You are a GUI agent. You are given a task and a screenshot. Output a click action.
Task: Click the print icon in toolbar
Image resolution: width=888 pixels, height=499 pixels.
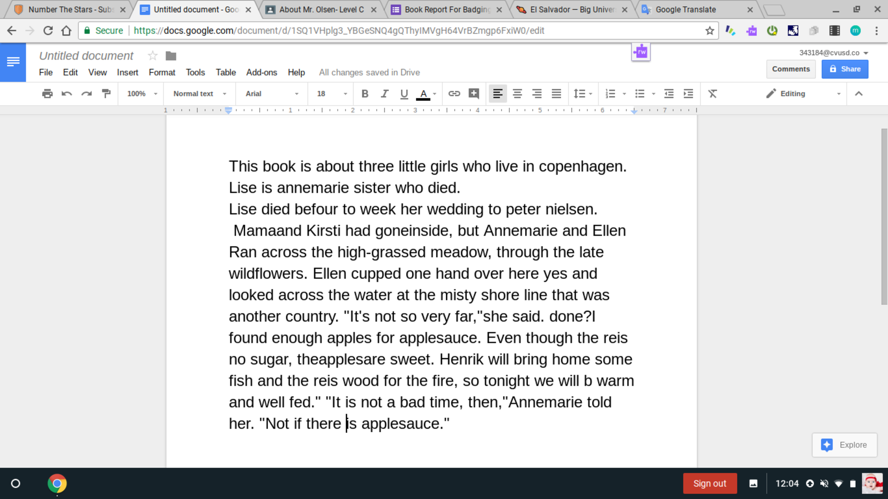(47, 94)
